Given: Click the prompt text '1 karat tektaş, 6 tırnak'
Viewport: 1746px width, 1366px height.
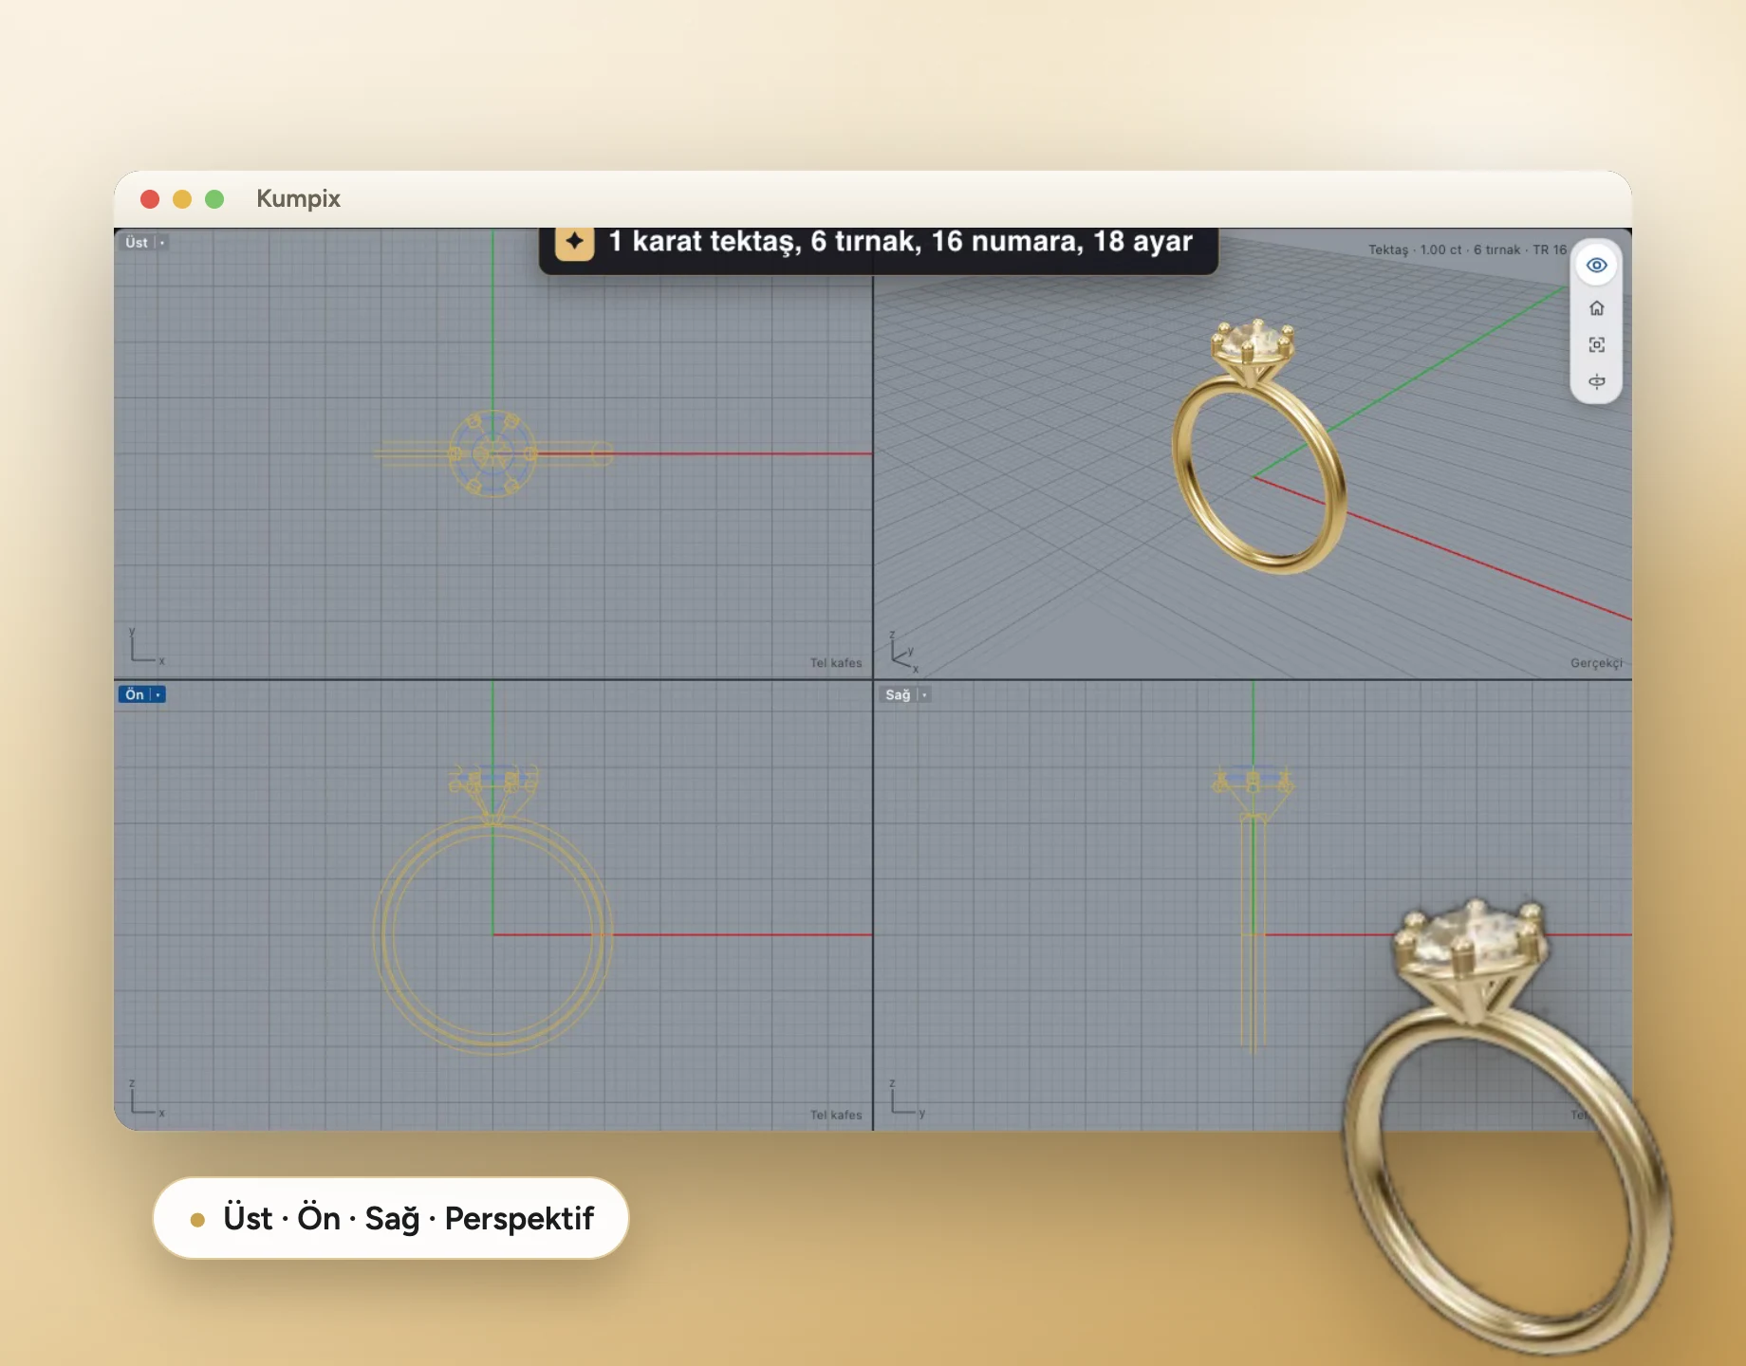Looking at the screenshot, I should tap(765, 242).
